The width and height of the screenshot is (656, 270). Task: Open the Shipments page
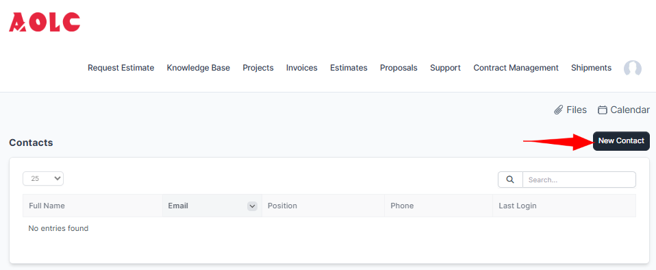click(591, 68)
